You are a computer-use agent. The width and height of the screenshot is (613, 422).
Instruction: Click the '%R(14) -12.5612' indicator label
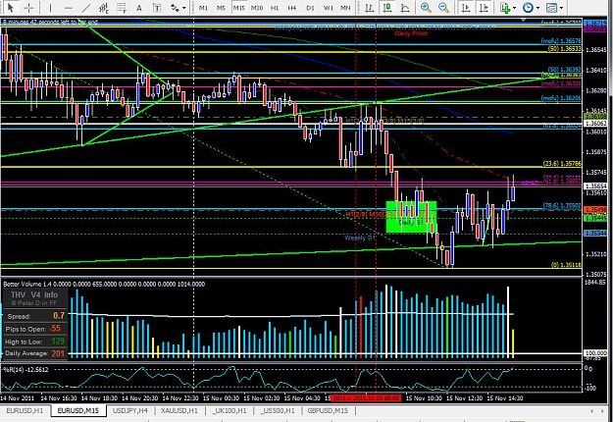point(26,369)
